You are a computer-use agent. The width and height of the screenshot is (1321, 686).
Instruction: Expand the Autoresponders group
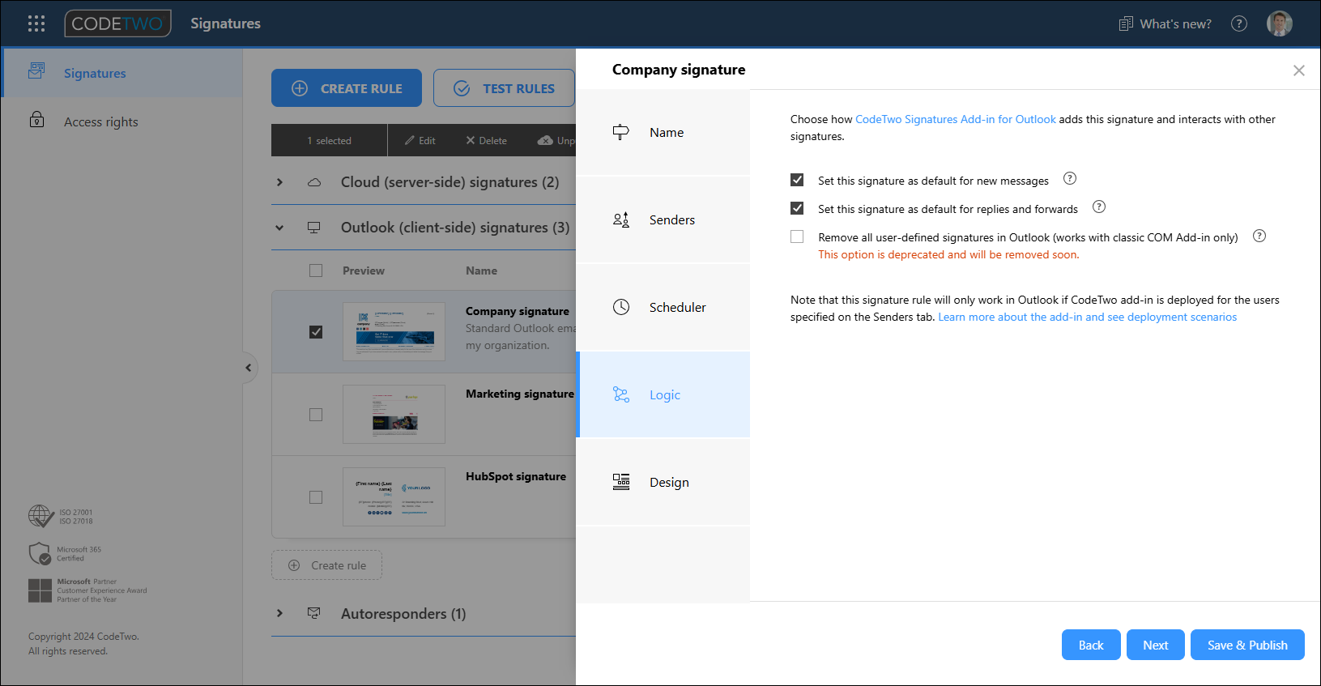(279, 613)
